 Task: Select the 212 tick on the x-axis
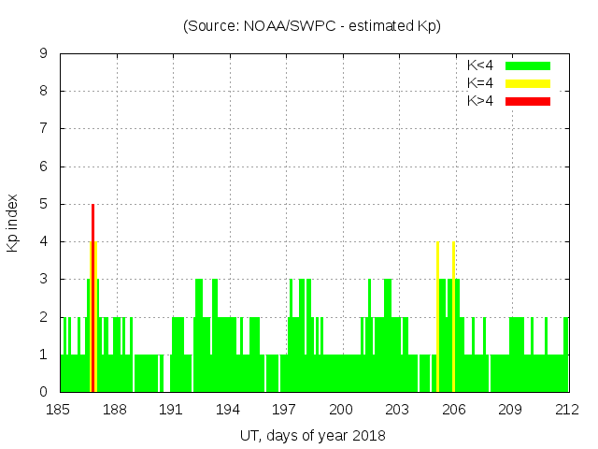coord(567,410)
